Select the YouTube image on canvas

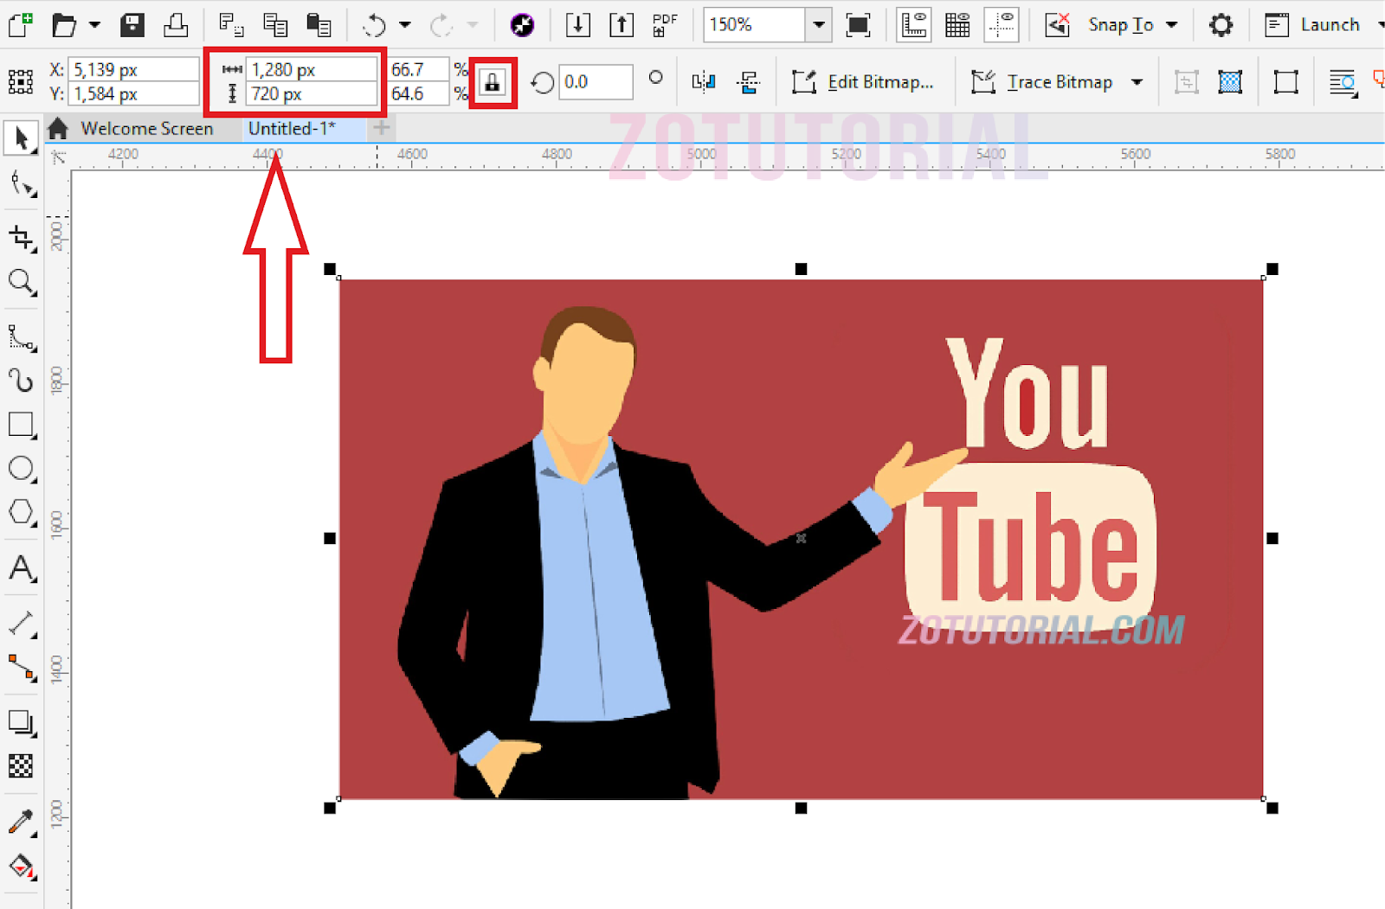pos(801,539)
